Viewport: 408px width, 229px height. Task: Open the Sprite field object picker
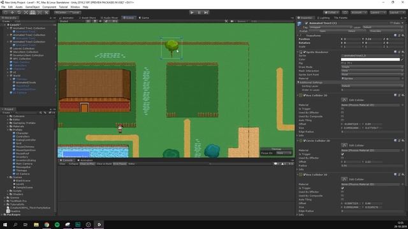click(402, 55)
